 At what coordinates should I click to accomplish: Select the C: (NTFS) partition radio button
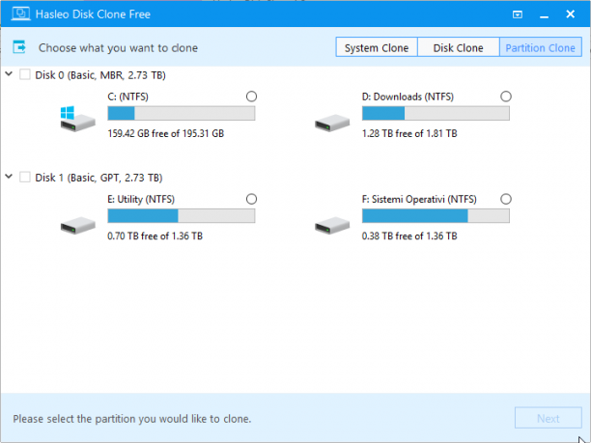(251, 97)
